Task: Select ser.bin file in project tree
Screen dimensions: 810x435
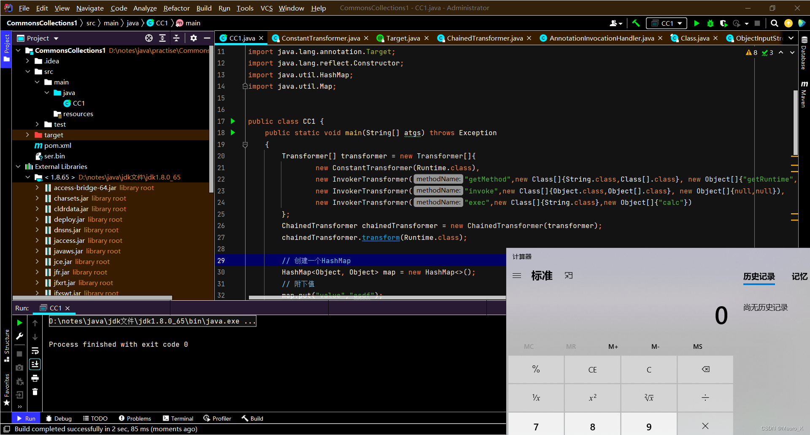Action: tap(54, 156)
